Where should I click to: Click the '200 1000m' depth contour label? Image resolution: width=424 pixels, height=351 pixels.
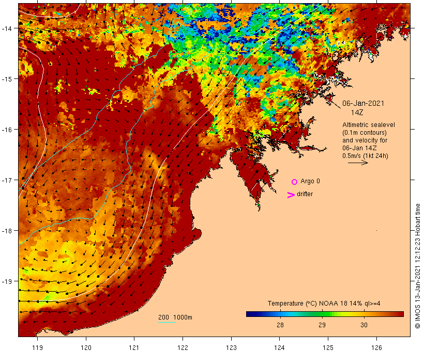click(175, 317)
